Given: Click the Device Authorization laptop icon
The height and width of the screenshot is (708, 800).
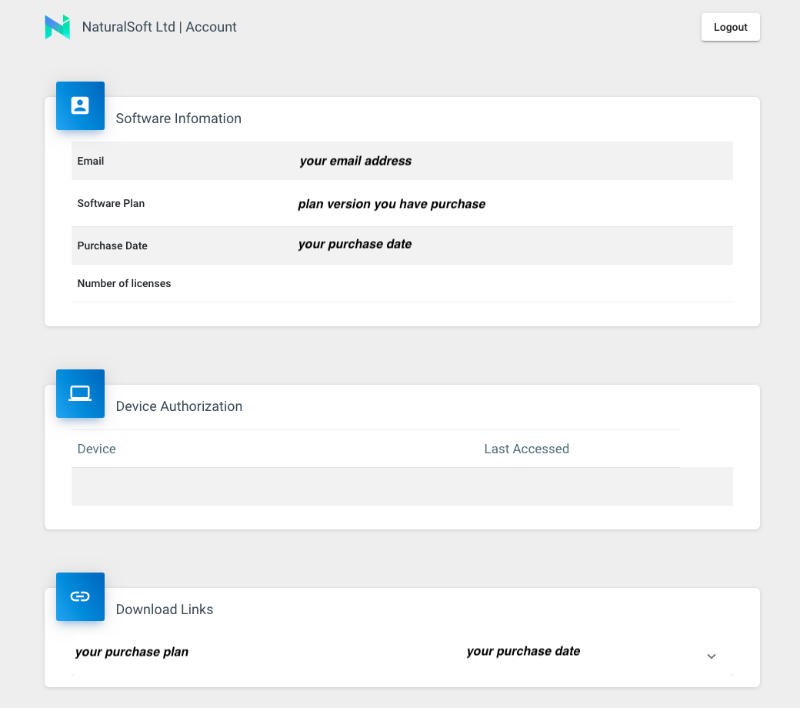Looking at the screenshot, I should (x=80, y=393).
